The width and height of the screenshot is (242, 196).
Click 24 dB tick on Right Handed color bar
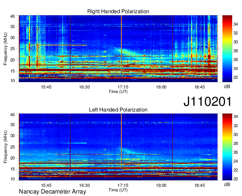[236, 69]
